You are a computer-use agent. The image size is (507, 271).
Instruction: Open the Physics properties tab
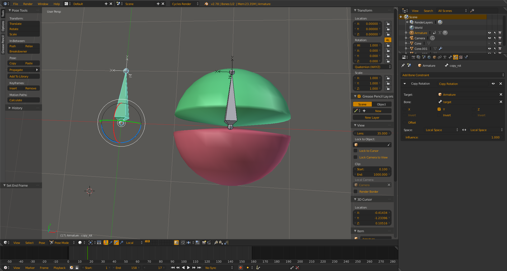(466, 57)
